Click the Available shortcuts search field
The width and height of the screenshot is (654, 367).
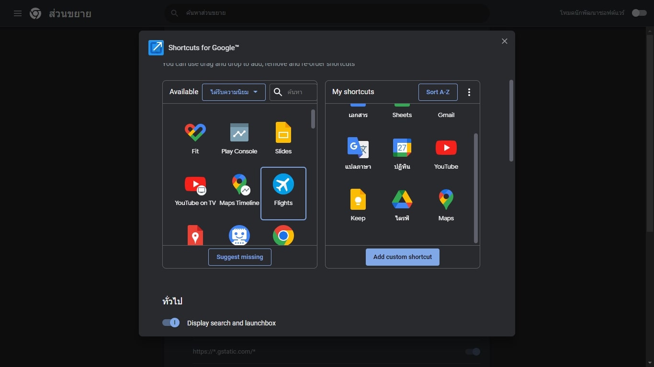click(301, 92)
